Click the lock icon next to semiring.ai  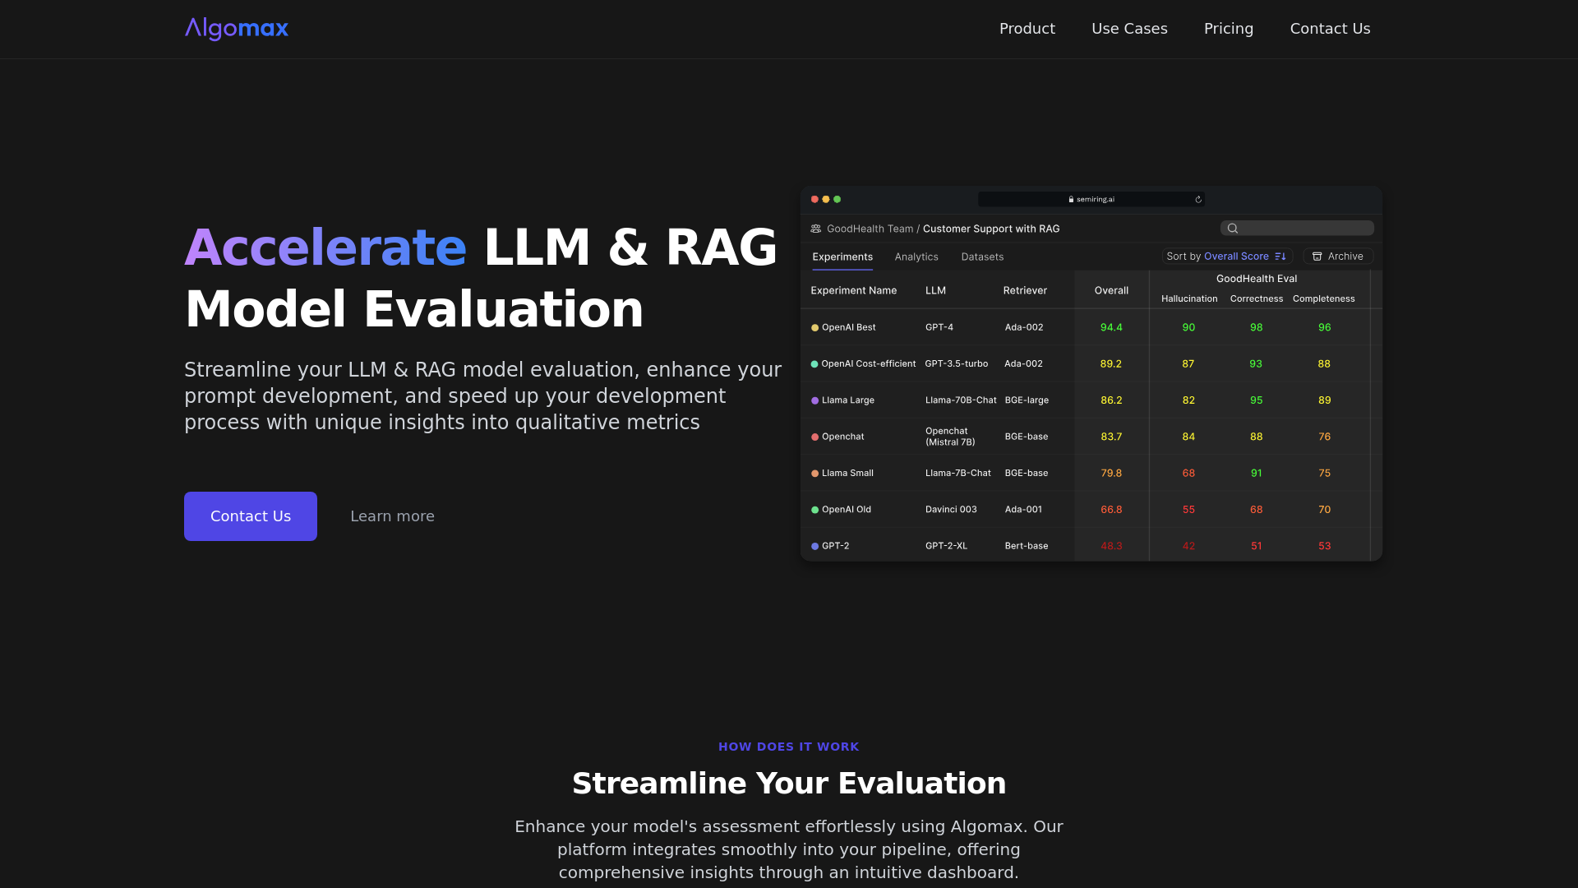tap(1071, 200)
